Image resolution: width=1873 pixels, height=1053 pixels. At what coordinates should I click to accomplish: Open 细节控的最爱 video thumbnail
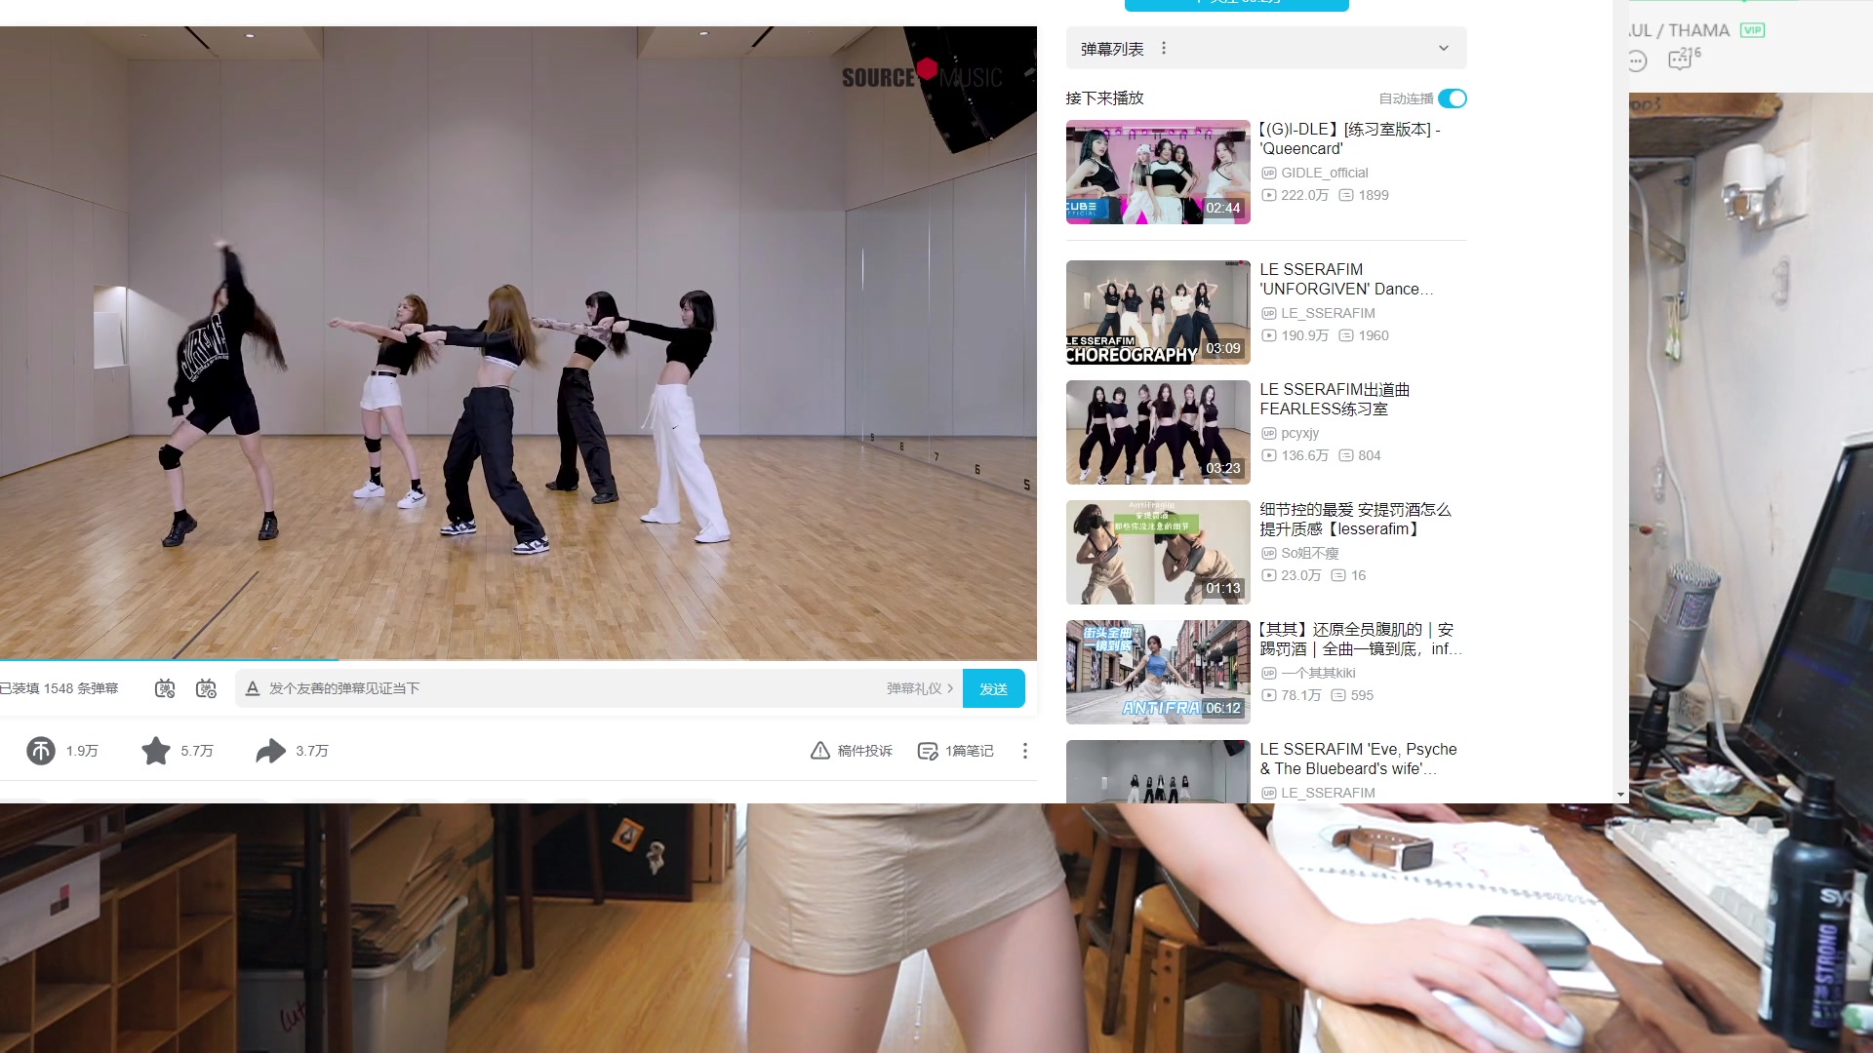(x=1158, y=552)
